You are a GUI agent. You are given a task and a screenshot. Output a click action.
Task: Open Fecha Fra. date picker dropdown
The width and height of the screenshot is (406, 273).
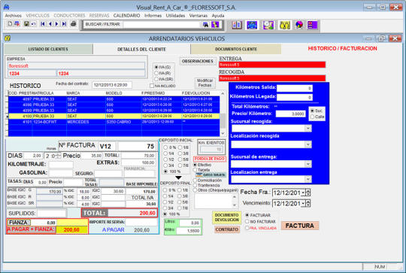click(303, 193)
